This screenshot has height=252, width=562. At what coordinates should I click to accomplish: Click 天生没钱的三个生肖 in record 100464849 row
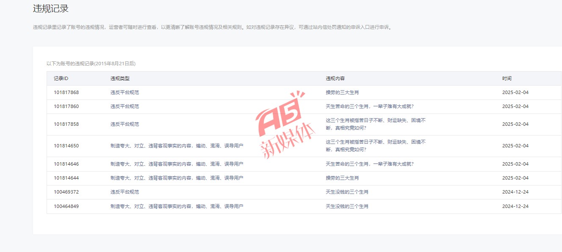[x=347, y=206]
